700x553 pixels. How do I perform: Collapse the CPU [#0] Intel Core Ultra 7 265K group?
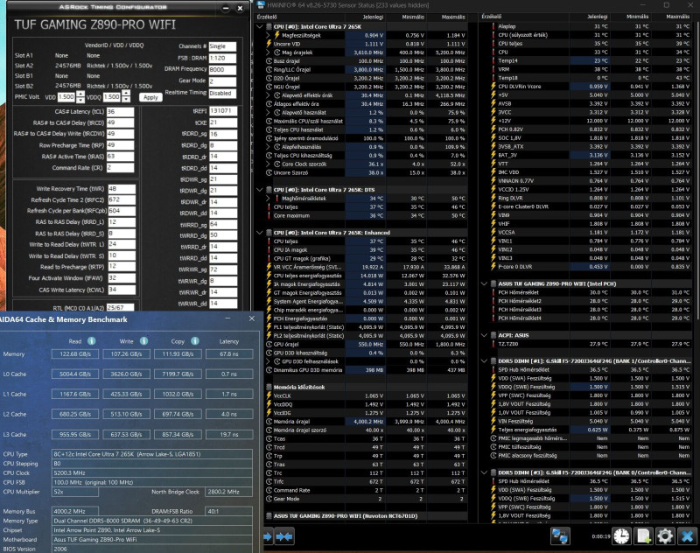[x=260, y=27]
